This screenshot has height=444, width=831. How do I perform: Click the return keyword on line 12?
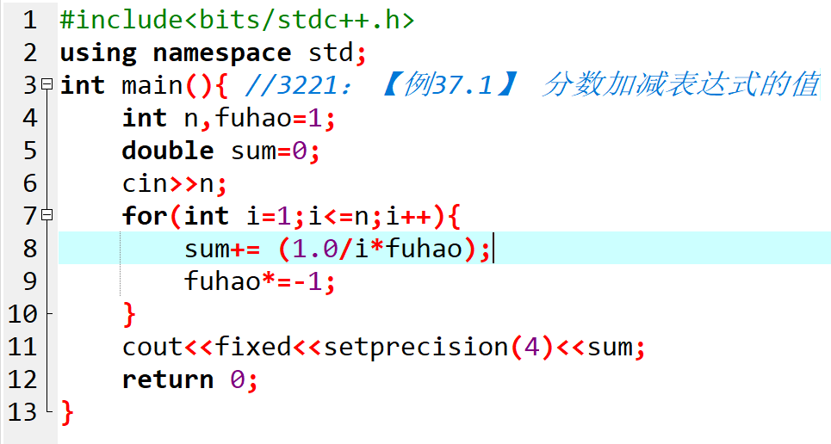[x=168, y=379]
